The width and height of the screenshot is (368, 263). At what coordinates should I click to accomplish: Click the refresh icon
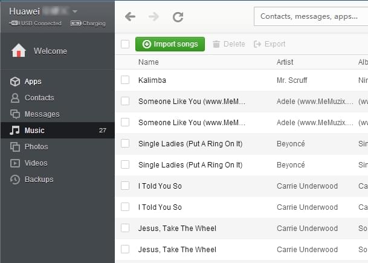coord(178,17)
